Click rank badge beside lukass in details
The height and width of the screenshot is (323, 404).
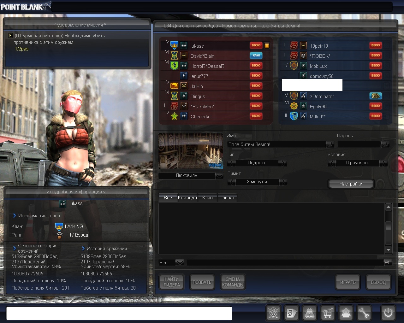tap(63, 204)
